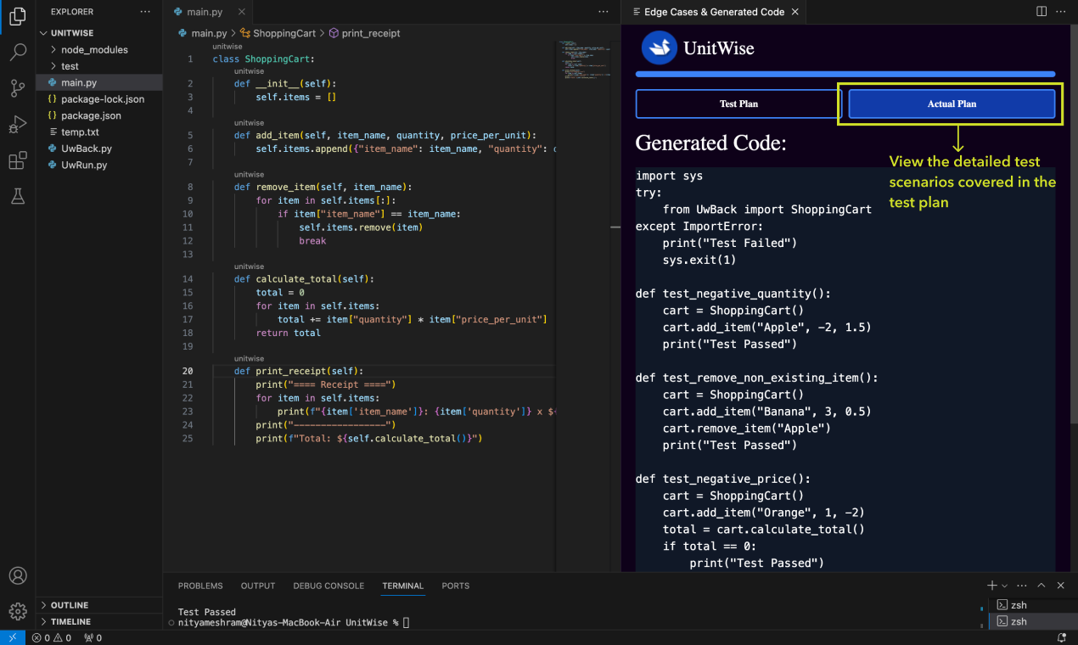The width and height of the screenshot is (1078, 645).
Task: Switch to Edge Cases & Generated Code tab
Action: pyautogui.click(x=714, y=12)
